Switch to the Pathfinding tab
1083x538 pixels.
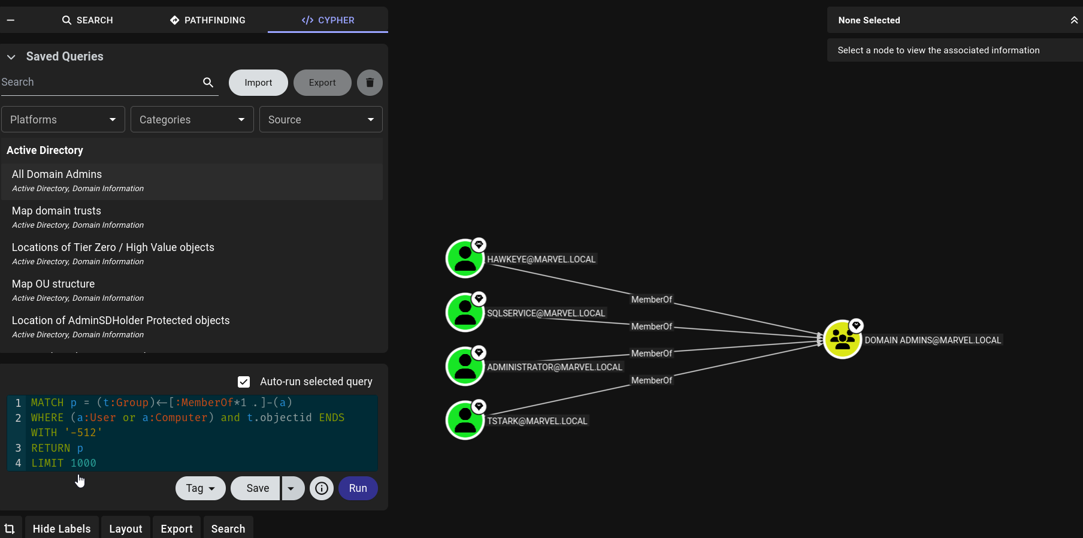pyautogui.click(x=208, y=20)
